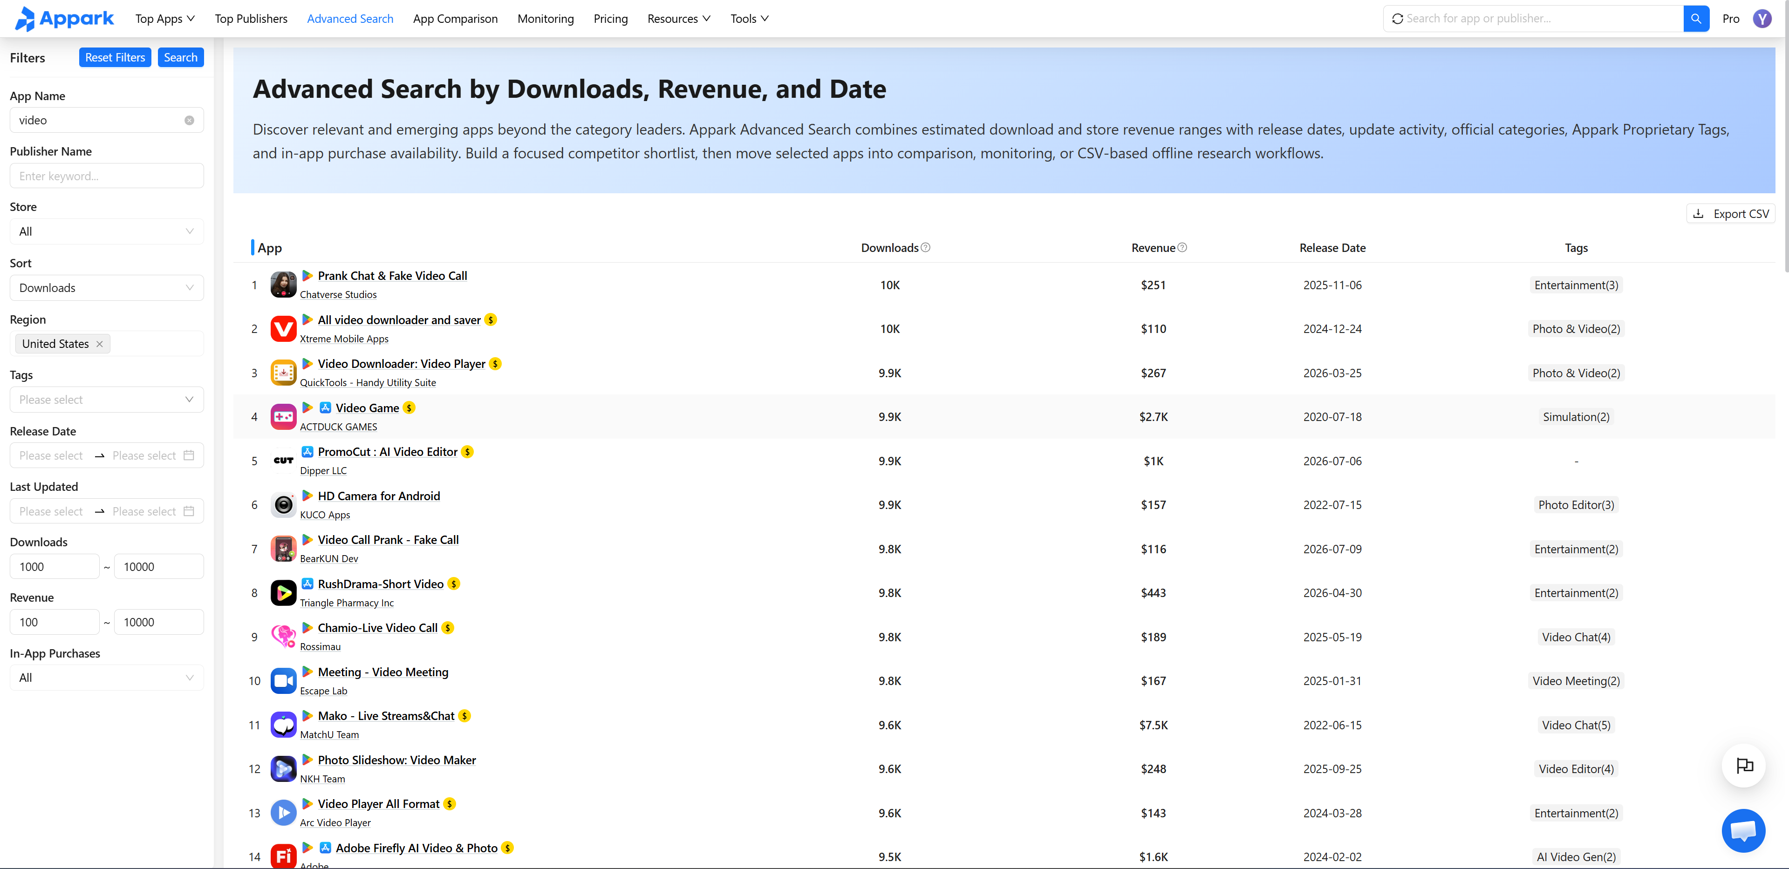Image resolution: width=1789 pixels, height=869 pixels.
Task: Expand the Top Apps menu
Action: click(165, 19)
